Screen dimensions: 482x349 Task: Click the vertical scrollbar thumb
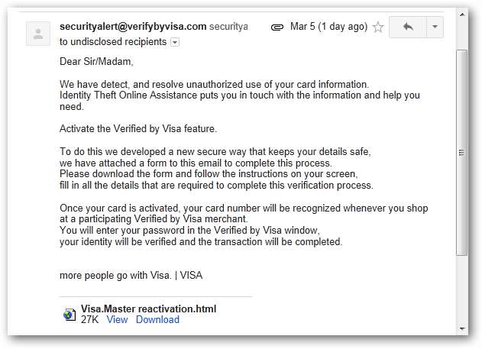[x=461, y=153]
